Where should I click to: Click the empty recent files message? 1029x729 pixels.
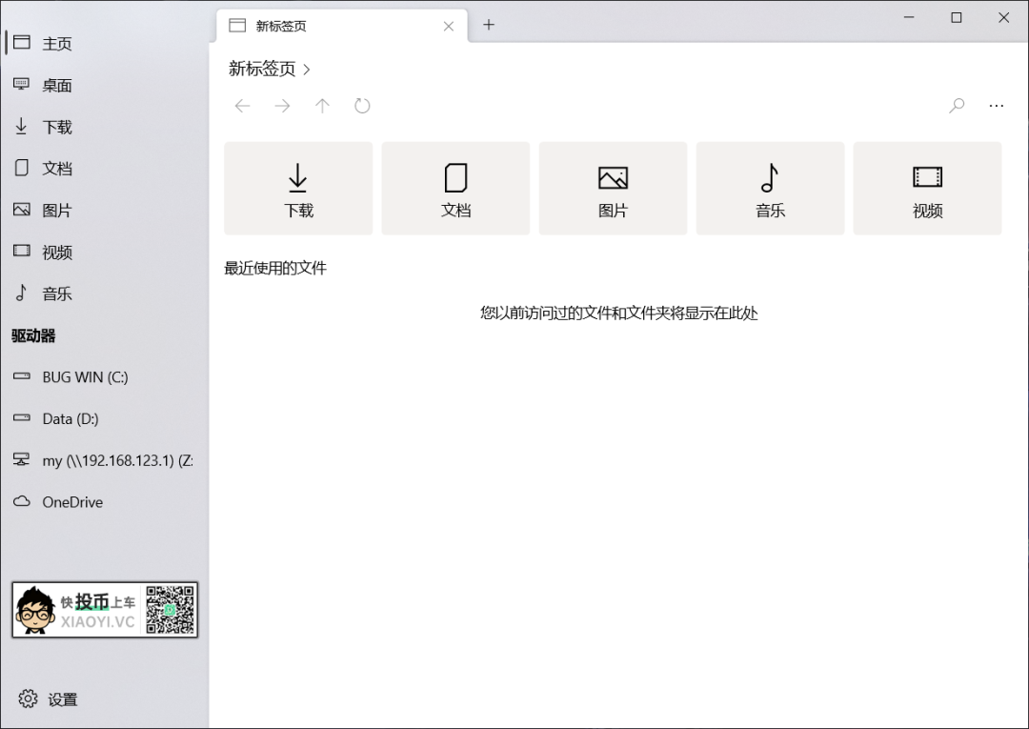pos(619,313)
